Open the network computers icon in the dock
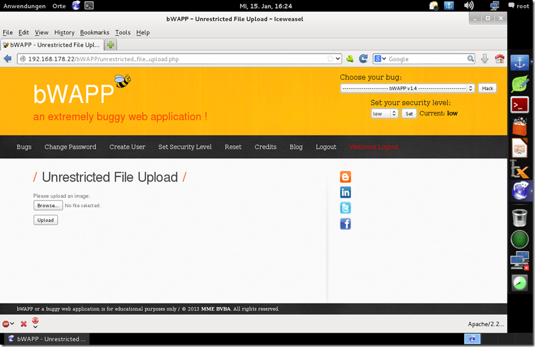The image size is (535, 347). [x=520, y=261]
